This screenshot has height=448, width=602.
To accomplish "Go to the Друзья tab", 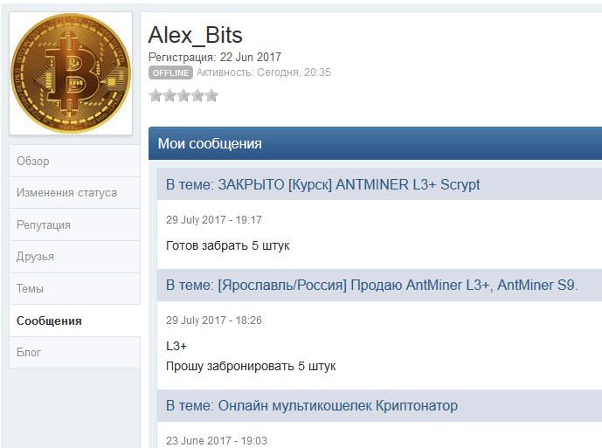I will point(35,257).
